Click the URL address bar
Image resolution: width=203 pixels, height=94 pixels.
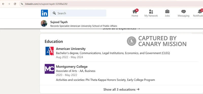coord(111,4)
